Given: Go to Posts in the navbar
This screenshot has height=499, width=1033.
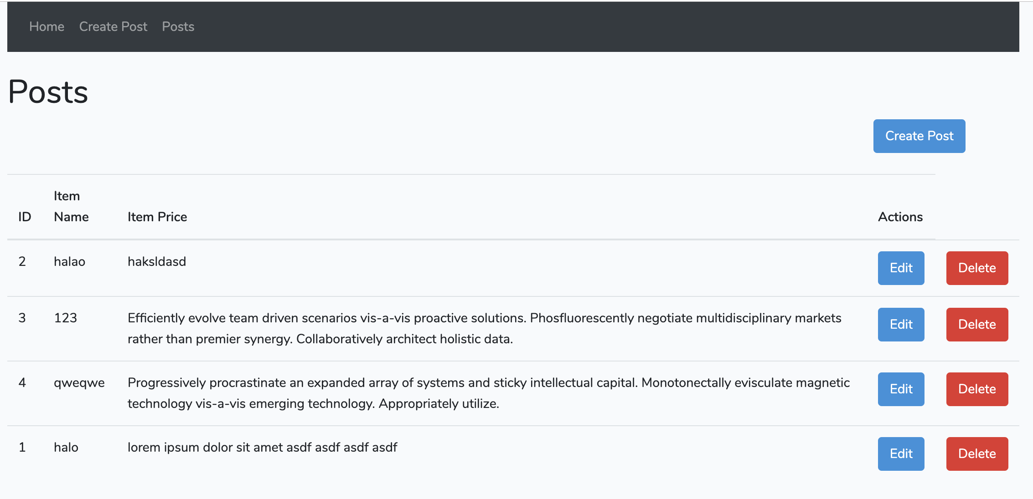Looking at the screenshot, I should (178, 26).
